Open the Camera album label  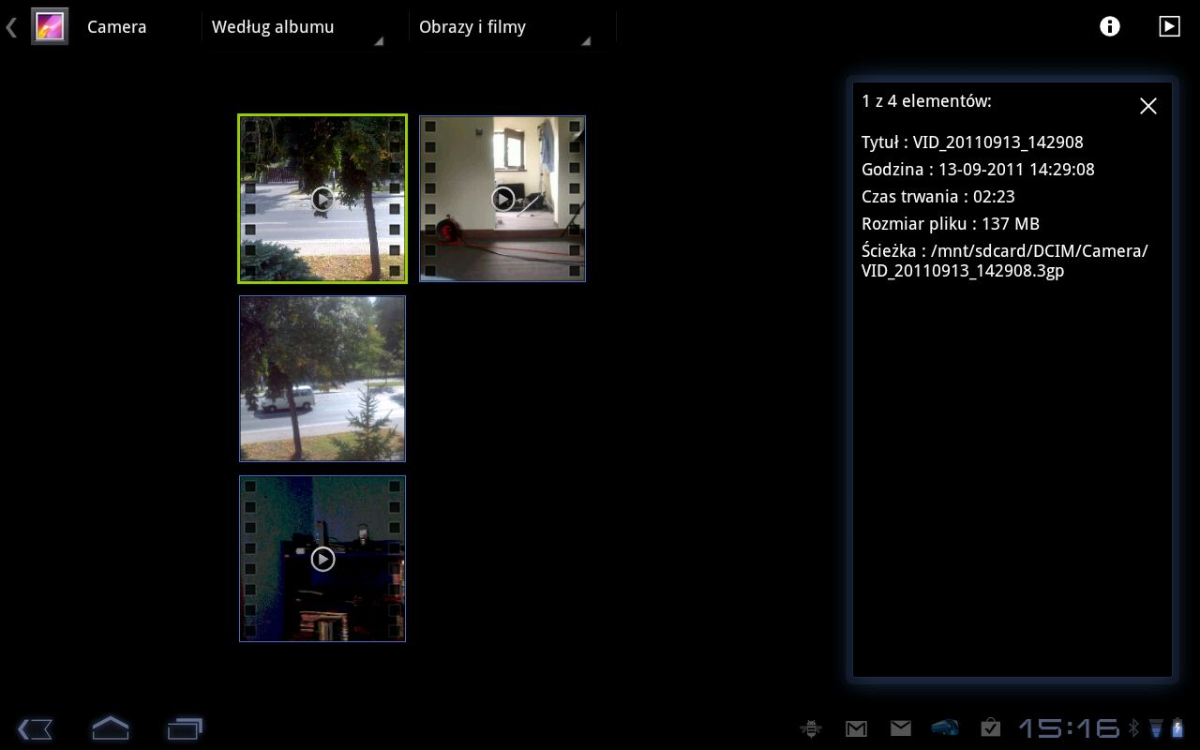pos(117,27)
